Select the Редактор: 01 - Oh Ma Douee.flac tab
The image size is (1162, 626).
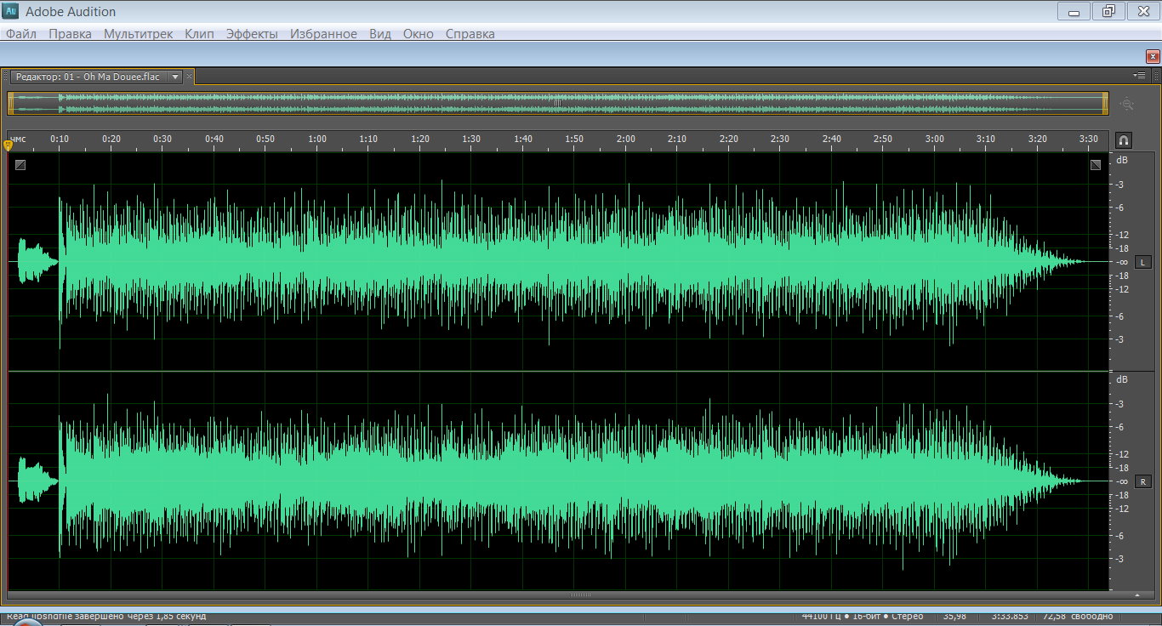coord(87,77)
